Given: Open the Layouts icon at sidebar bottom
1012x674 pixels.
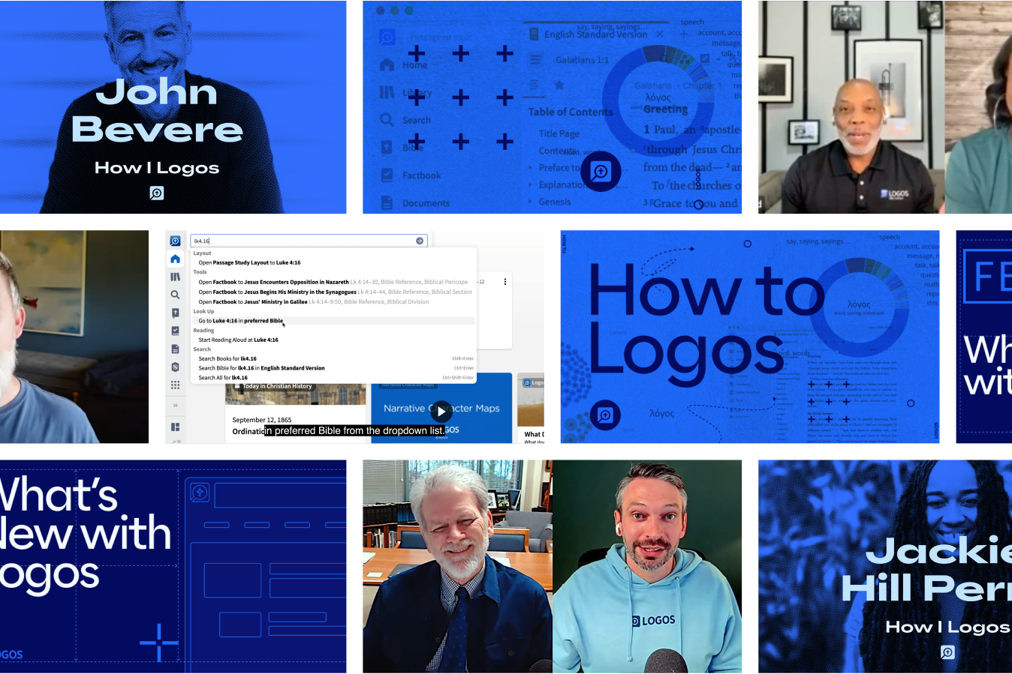Looking at the screenshot, I should pyautogui.click(x=175, y=427).
